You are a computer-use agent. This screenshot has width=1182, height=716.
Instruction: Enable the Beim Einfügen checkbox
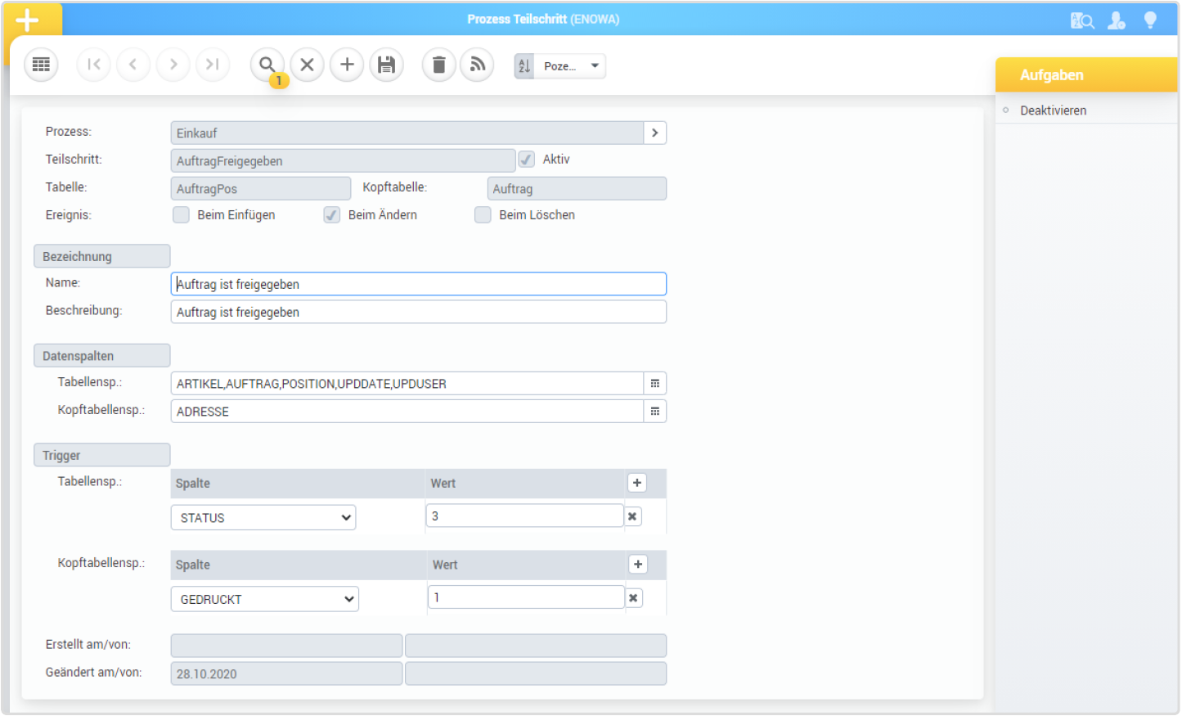click(182, 215)
